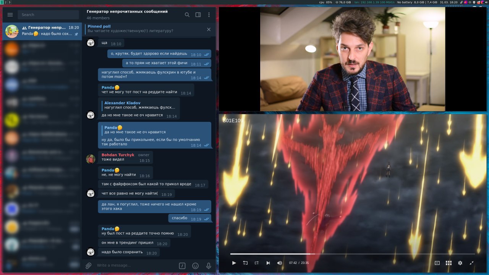Click the avatar beside 'надо было сохранить'
This screenshot has width=489, height=275.
click(91, 252)
